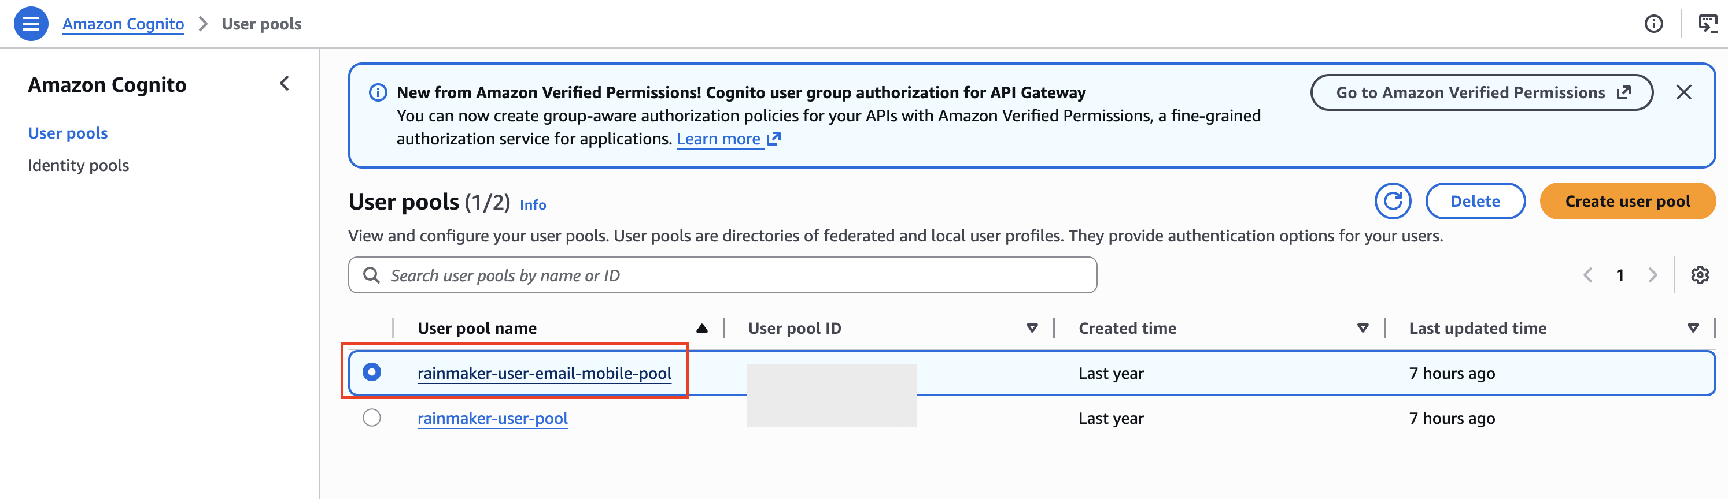Screen dimensions: 1728x499
Task: Click Go to Amazon Verified Permissions
Action: pos(1482,92)
